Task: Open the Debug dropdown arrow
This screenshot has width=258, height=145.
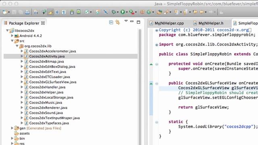Action: 118,12
